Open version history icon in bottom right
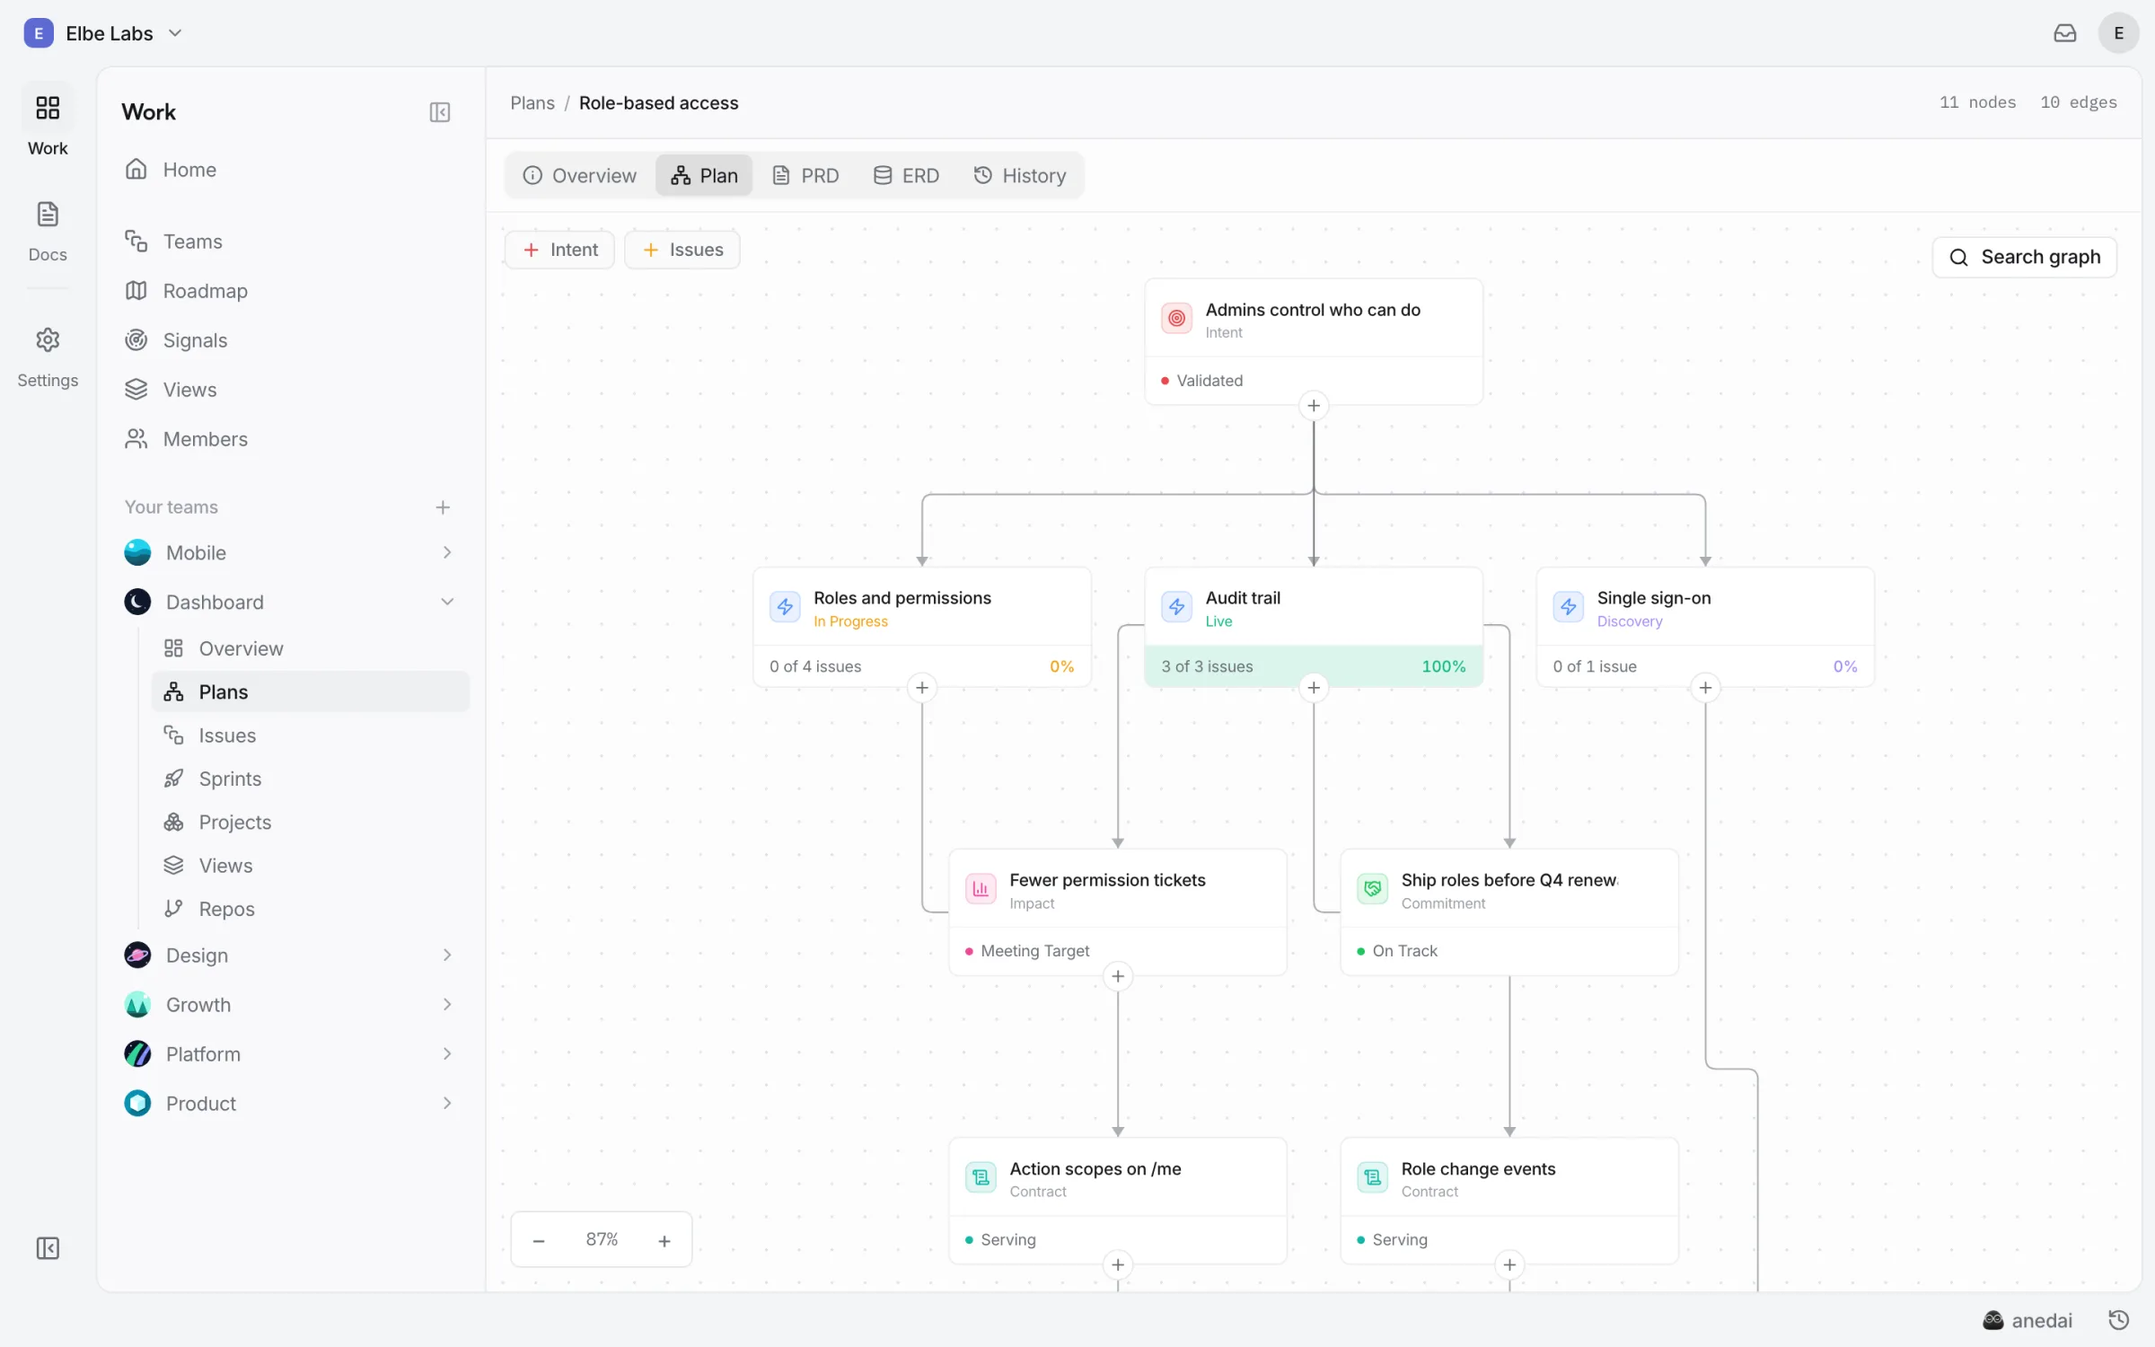 tap(2118, 1320)
